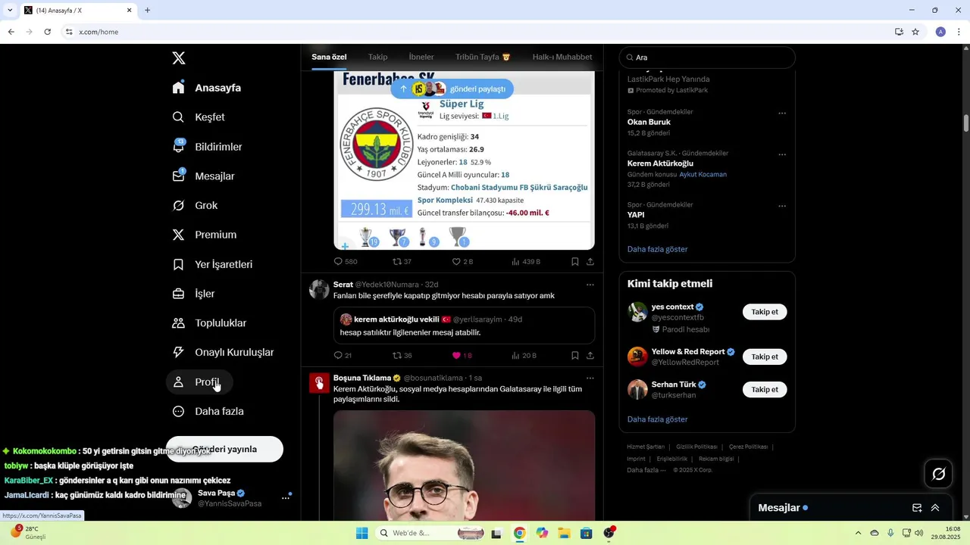Expand the Mesajlar drawer

coord(935,508)
